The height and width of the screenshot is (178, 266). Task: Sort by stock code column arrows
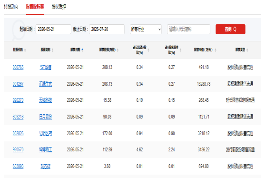(25, 50)
